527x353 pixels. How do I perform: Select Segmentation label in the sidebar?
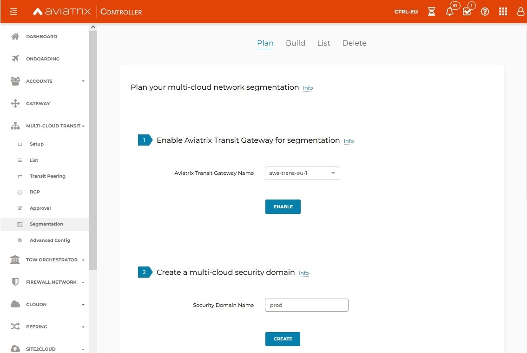point(46,224)
